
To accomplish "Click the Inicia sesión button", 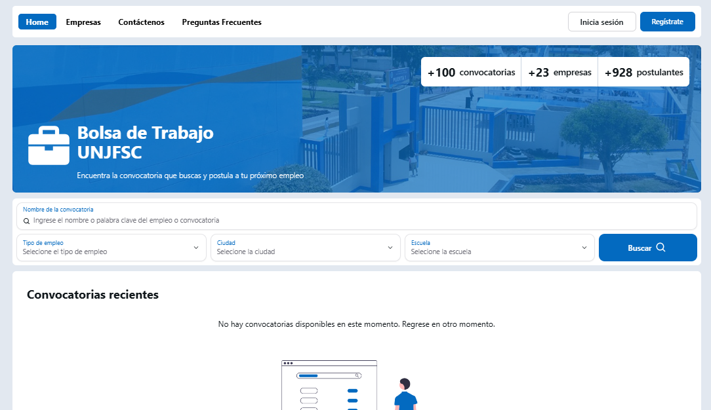I will click(x=601, y=21).
